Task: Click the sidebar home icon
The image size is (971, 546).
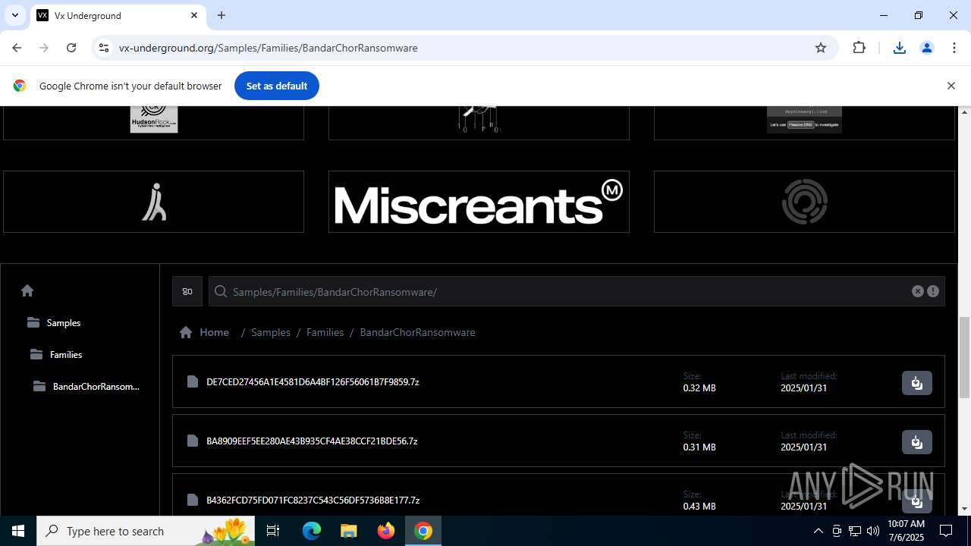Action: (x=27, y=290)
